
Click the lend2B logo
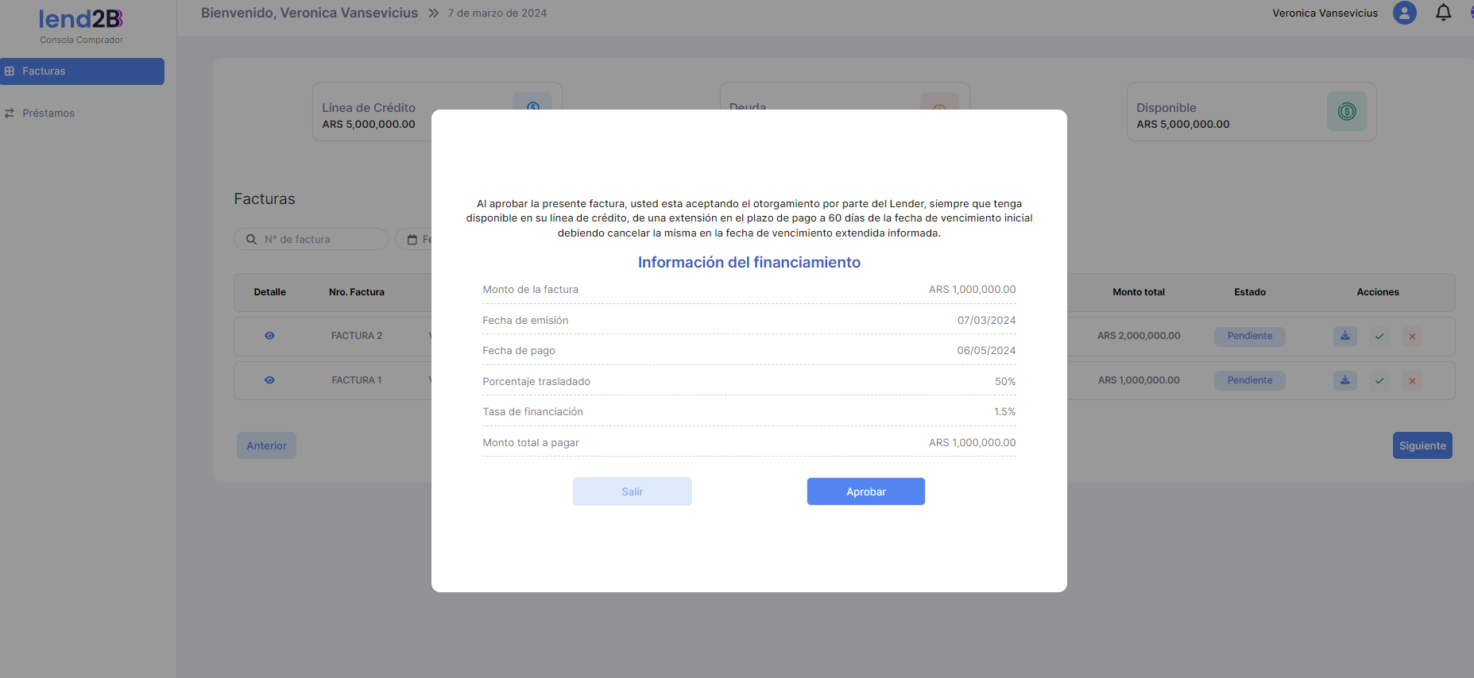point(81,19)
